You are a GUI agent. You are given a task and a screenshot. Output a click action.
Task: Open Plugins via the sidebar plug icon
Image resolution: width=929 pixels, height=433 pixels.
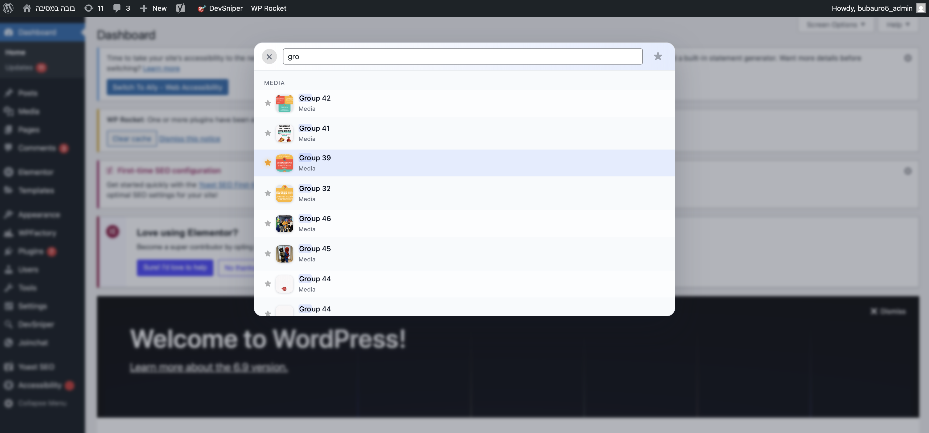9,251
